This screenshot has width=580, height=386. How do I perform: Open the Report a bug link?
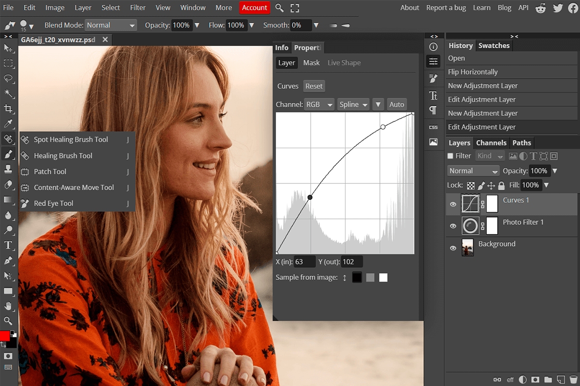pyautogui.click(x=447, y=8)
